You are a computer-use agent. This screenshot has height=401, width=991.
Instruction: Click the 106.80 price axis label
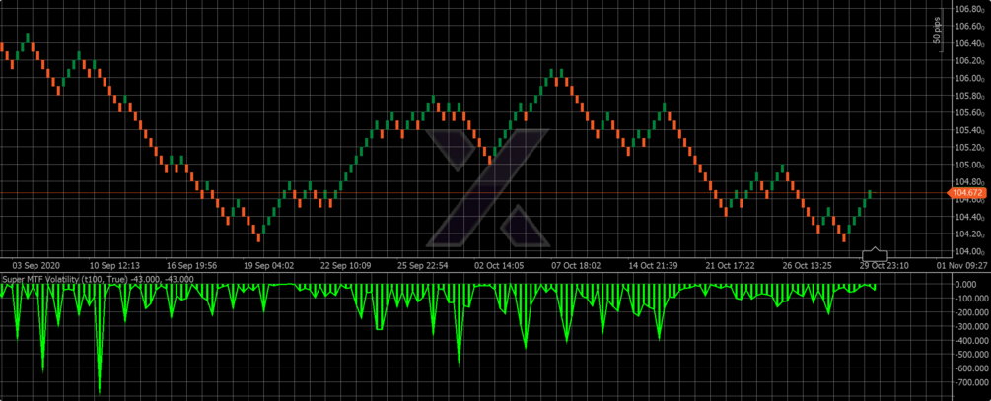pyautogui.click(x=970, y=9)
